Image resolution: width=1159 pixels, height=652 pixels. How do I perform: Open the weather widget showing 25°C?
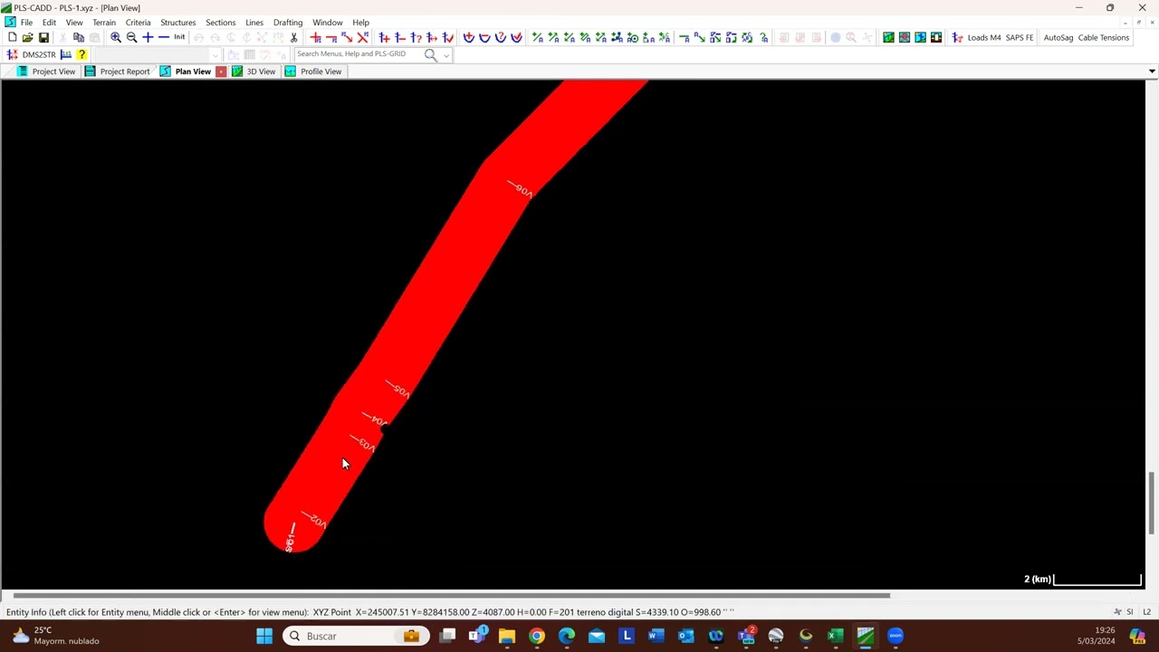(54, 636)
